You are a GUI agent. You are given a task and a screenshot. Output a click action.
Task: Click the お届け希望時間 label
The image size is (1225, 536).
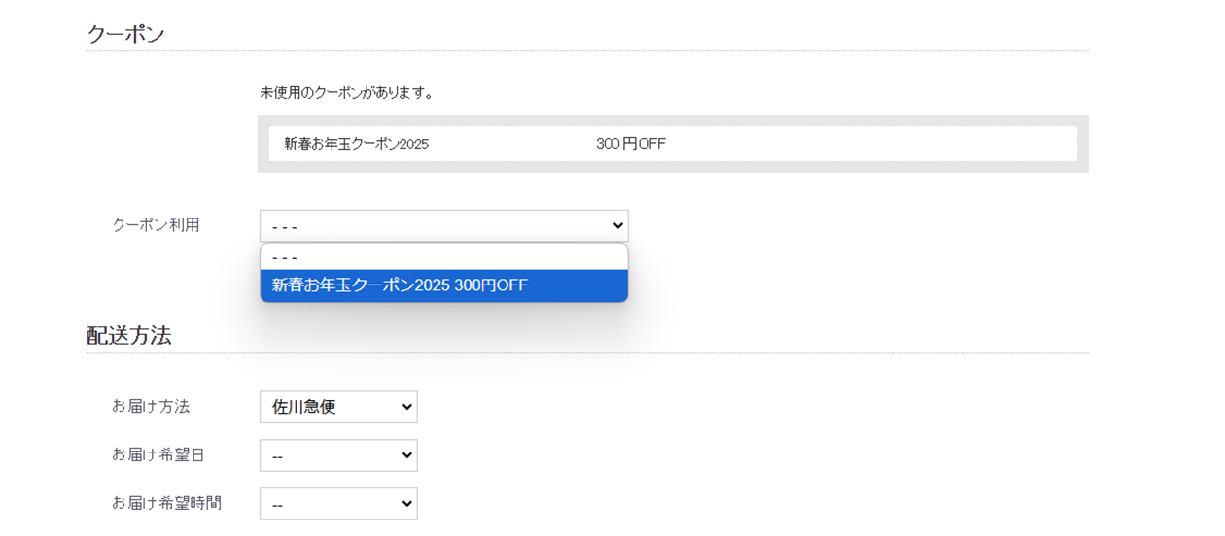click(x=166, y=503)
